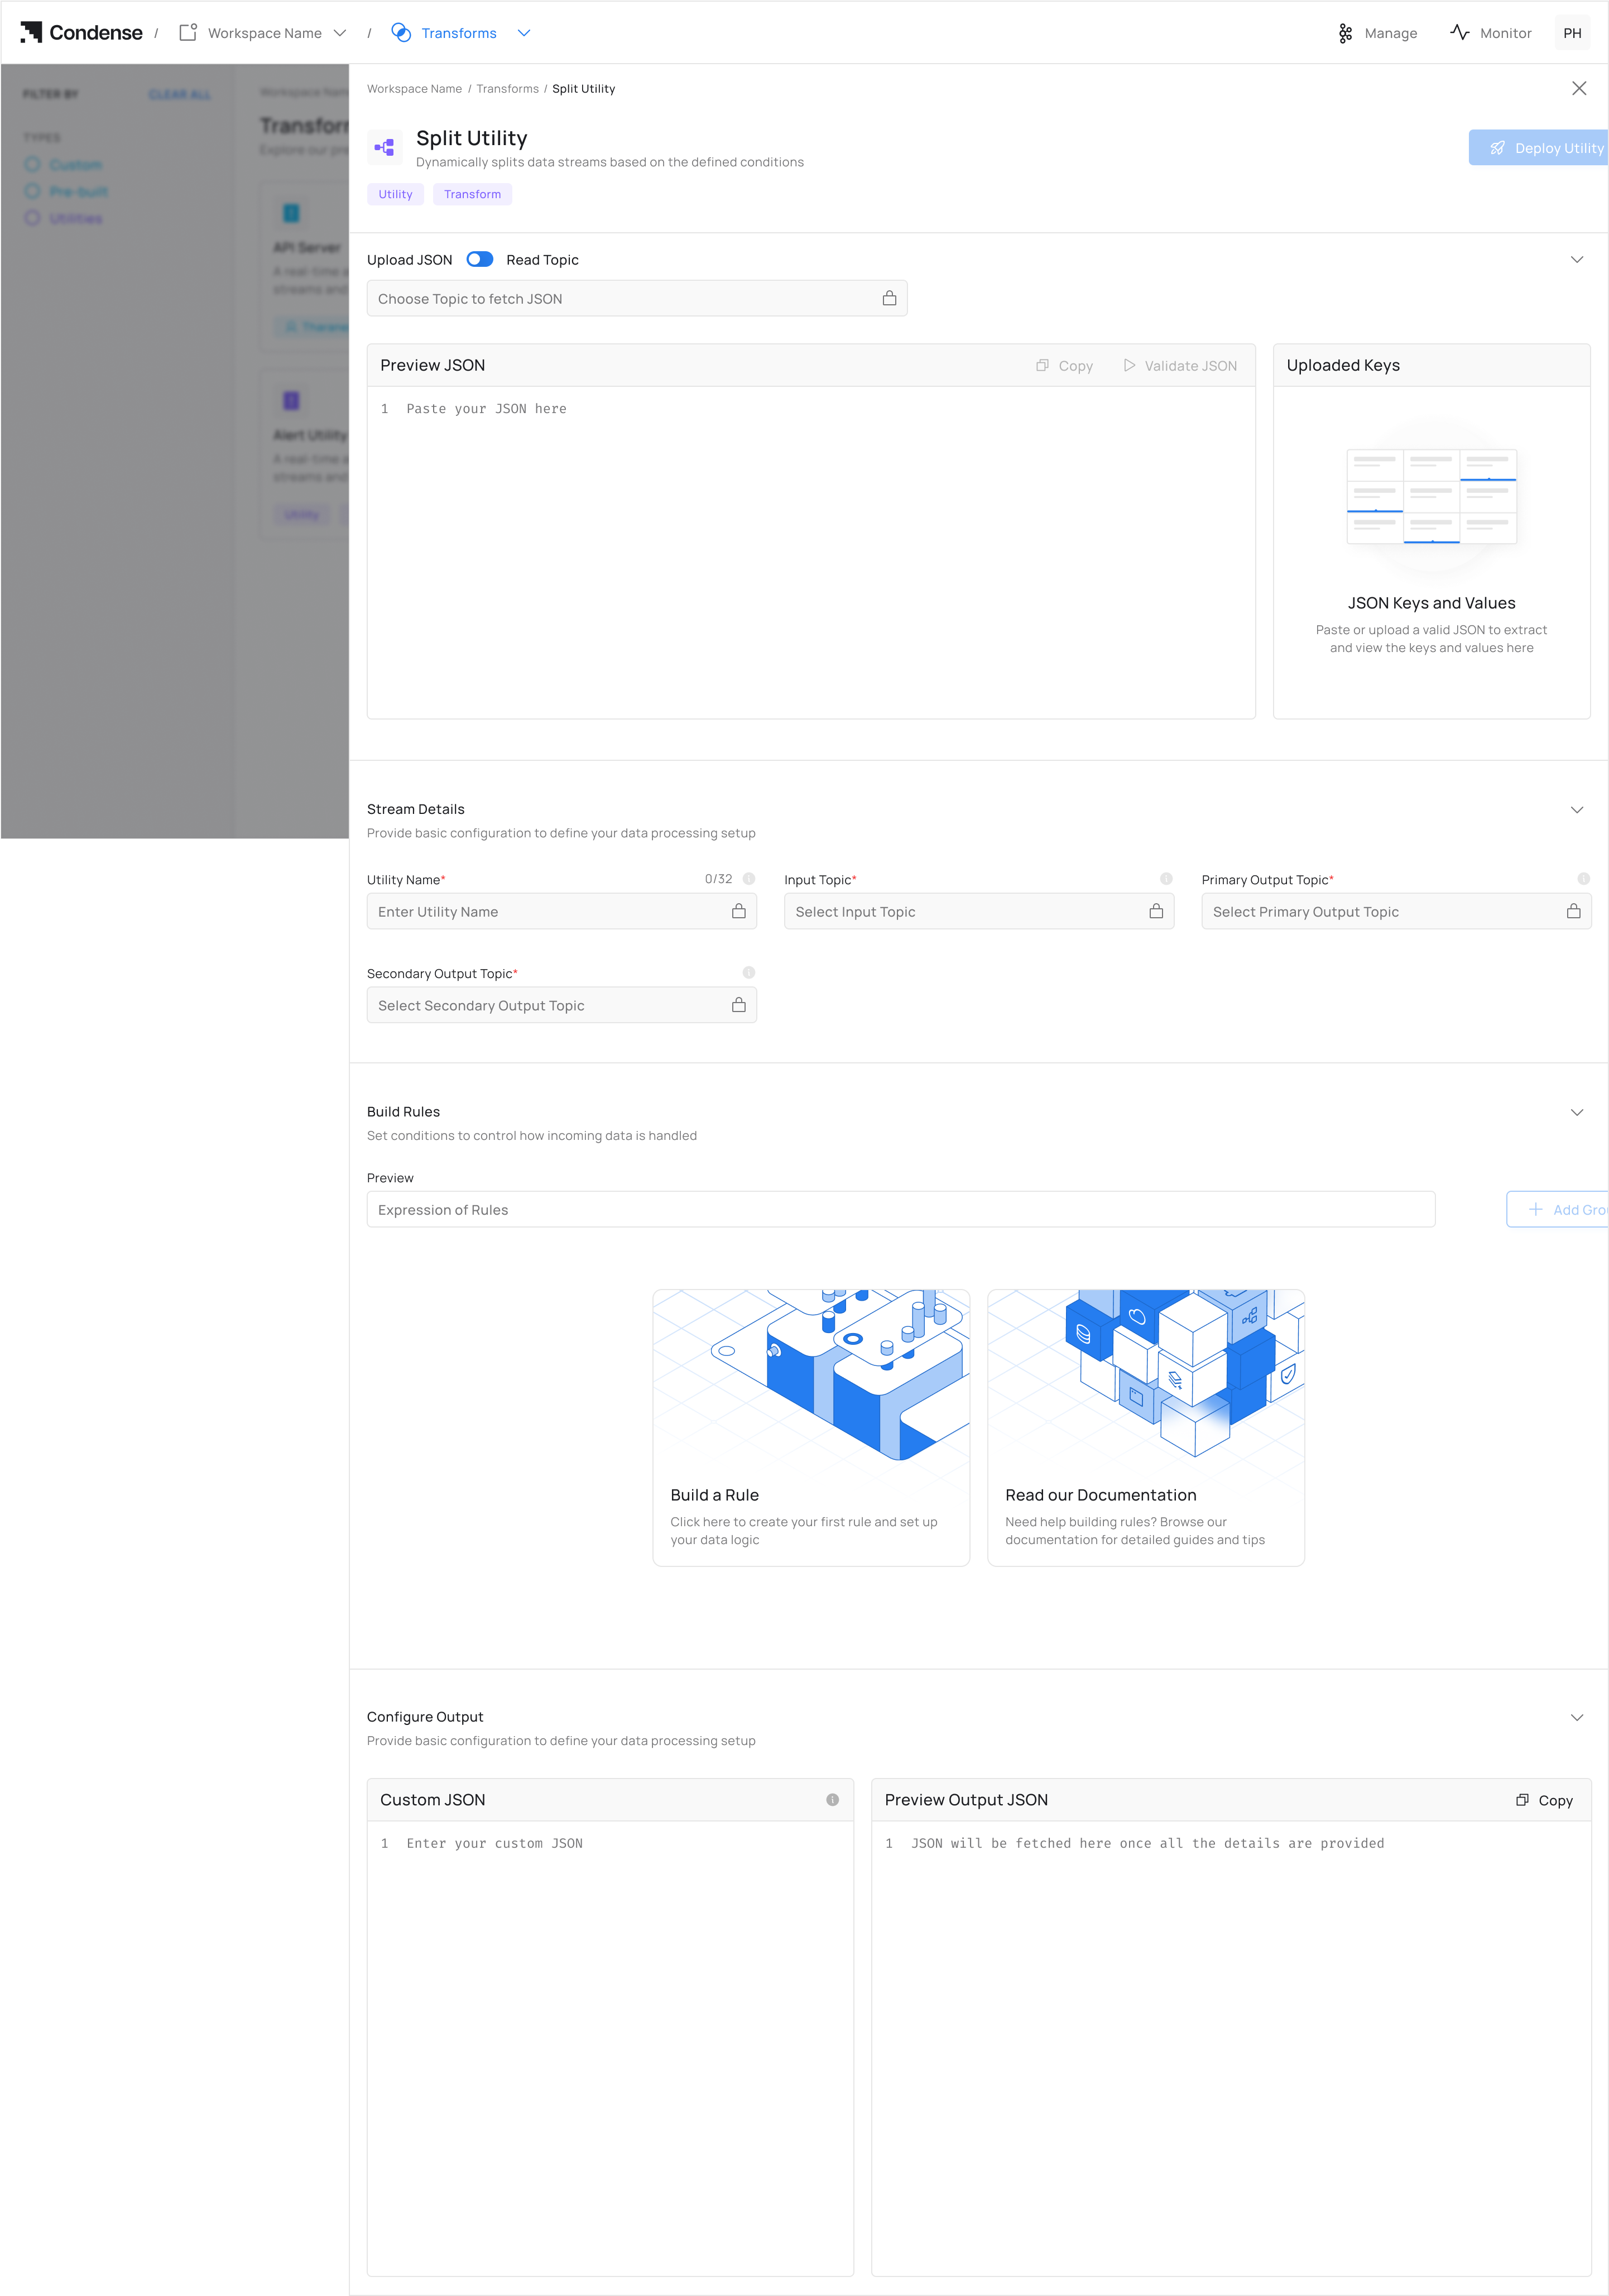1609x2296 pixels.
Task: Click the Enter Utility Name field
Action: (x=550, y=911)
